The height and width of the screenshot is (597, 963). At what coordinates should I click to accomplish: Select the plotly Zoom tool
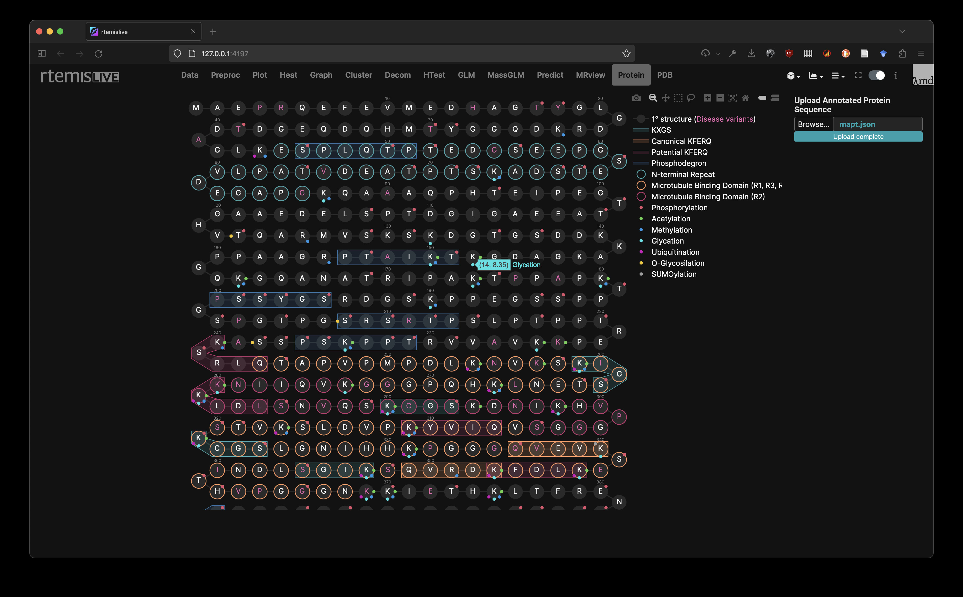click(x=653, y=98)
